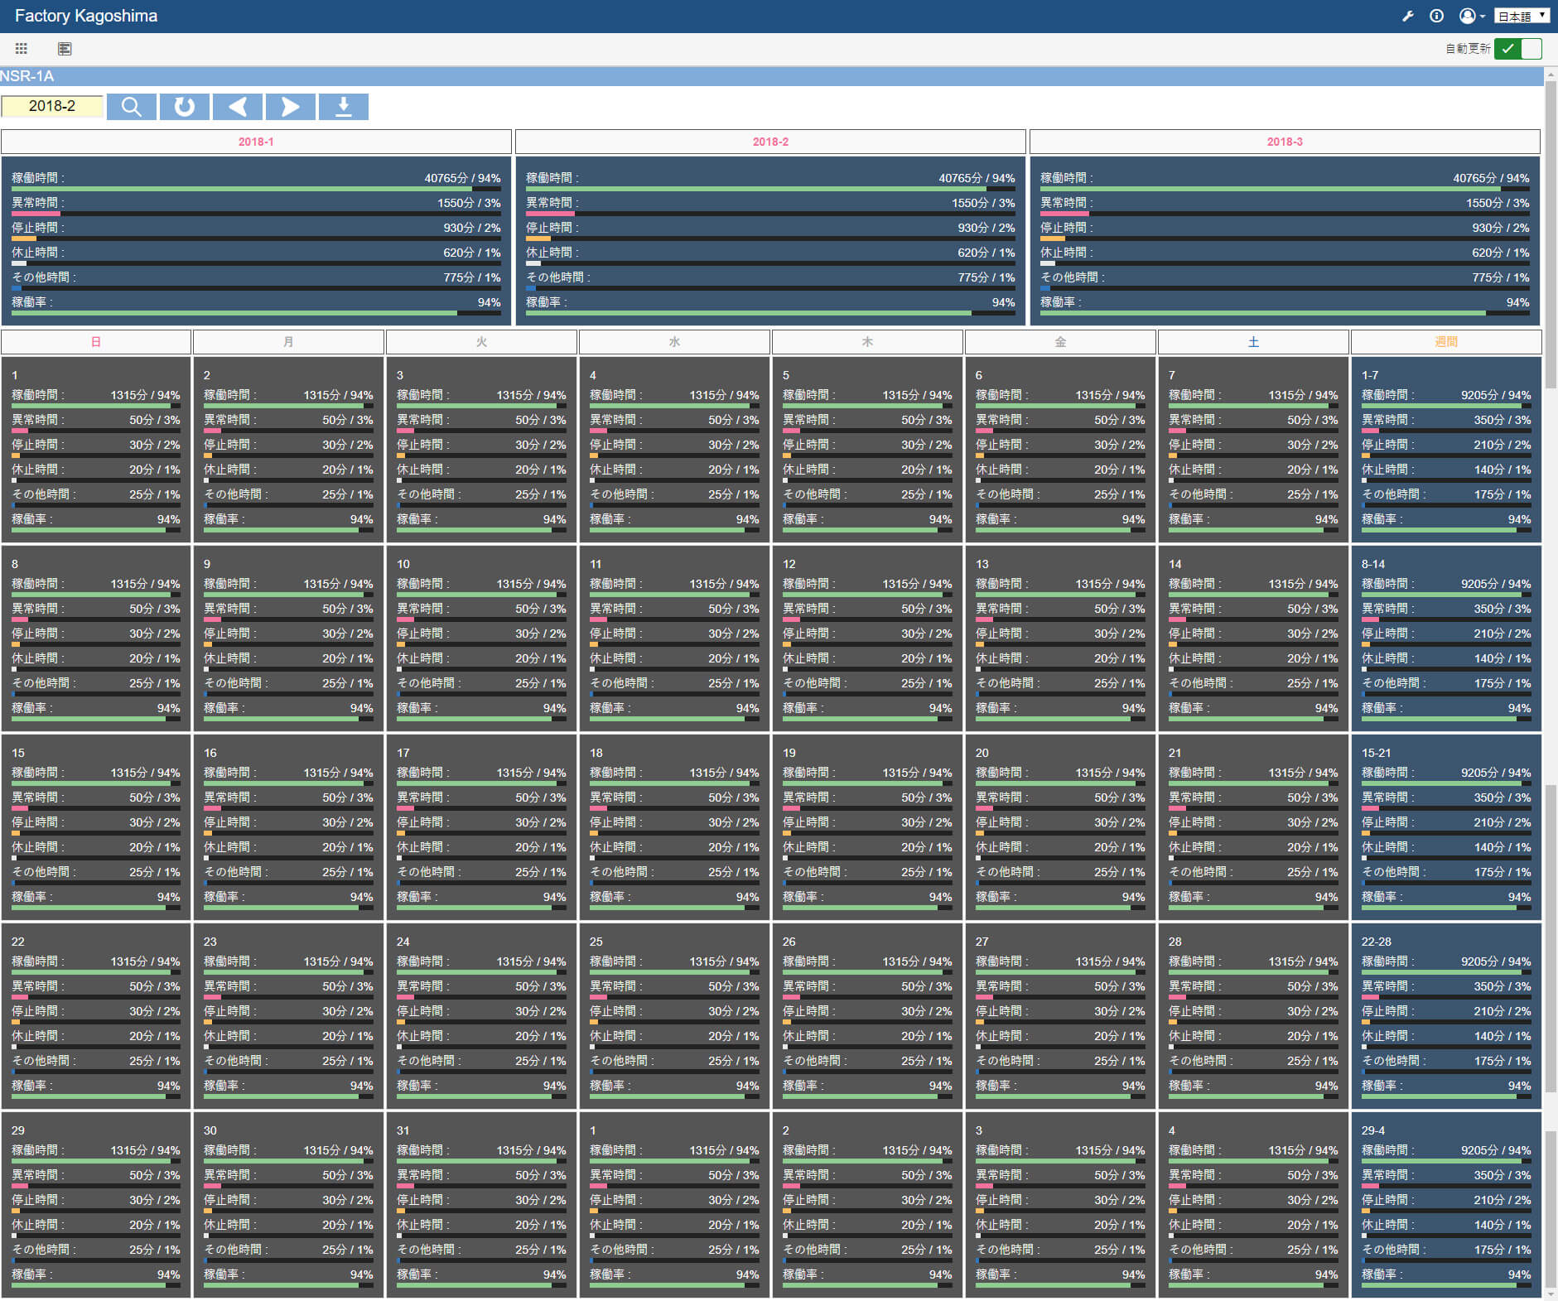This screenshot has height=1301, width=1558.
Task: Click the NSR-1A machine title bar
Action: tap(770, 76)
